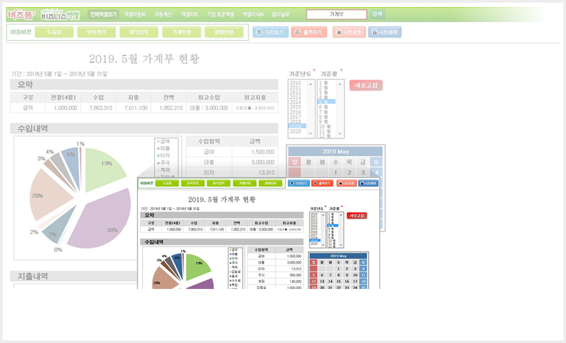Open the 경리실무 menu
This screenshot has width=566, height=343.
[280, 14]
